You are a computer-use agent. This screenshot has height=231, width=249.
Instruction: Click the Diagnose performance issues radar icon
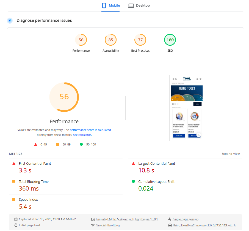pyautogui.click(x=10, y=21)
